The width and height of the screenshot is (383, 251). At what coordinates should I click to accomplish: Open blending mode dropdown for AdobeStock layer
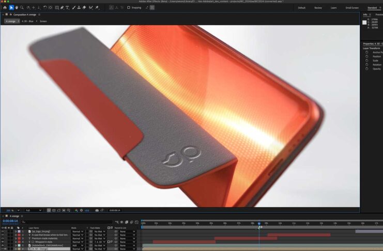[78, 245]
